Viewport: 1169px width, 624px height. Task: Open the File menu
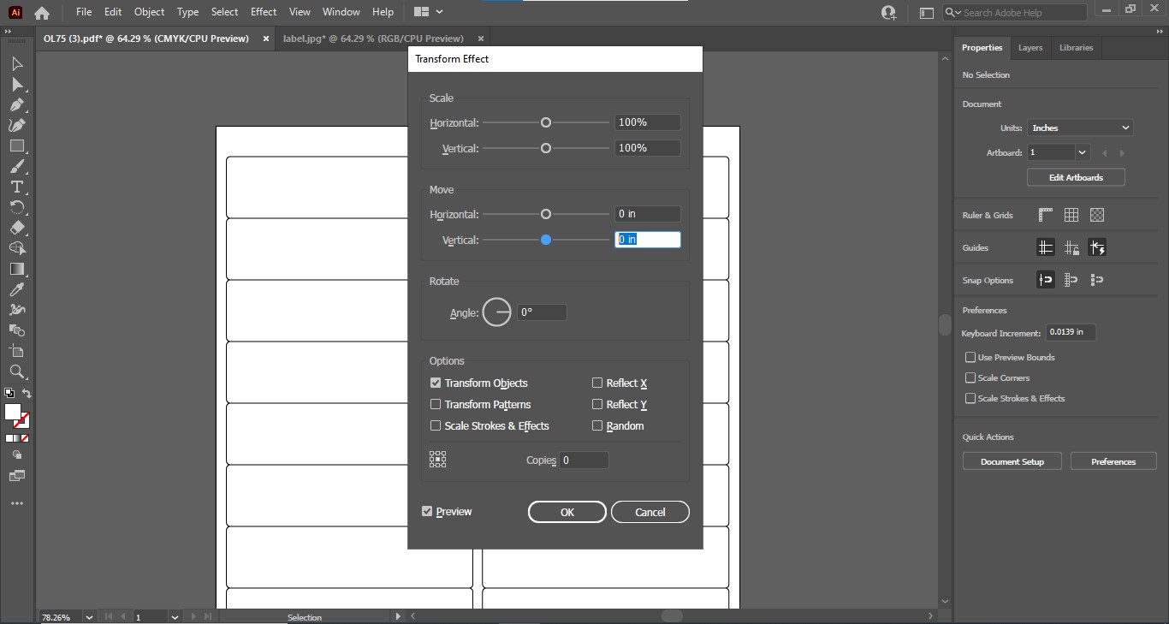click(83, 12)
